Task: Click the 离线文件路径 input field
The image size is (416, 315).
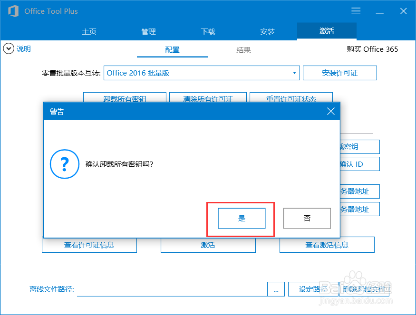Action: 172,289
